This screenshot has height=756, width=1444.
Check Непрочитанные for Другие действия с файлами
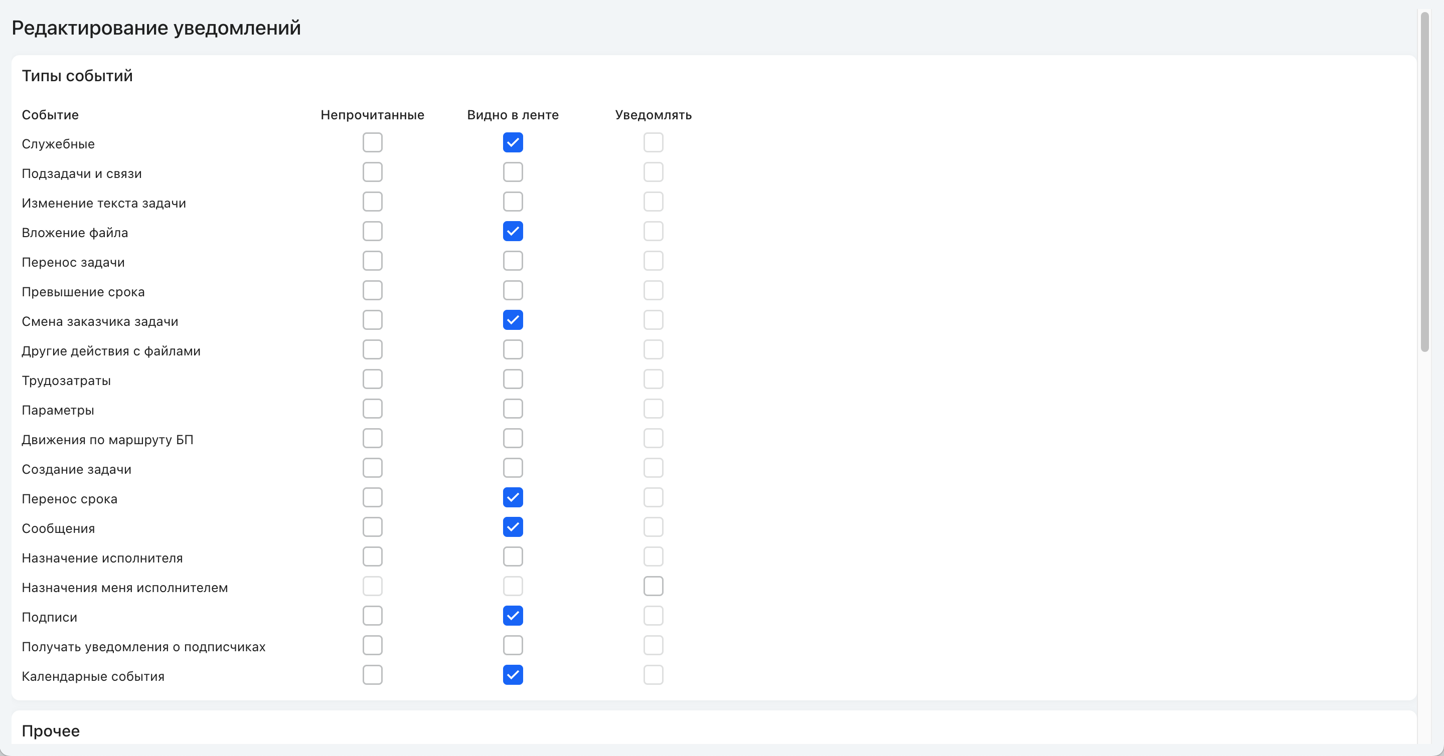point(372,350)
